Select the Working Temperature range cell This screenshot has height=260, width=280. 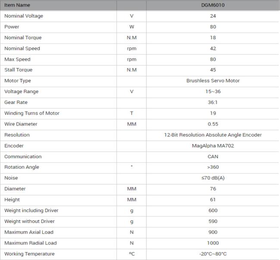click(213, 254)
